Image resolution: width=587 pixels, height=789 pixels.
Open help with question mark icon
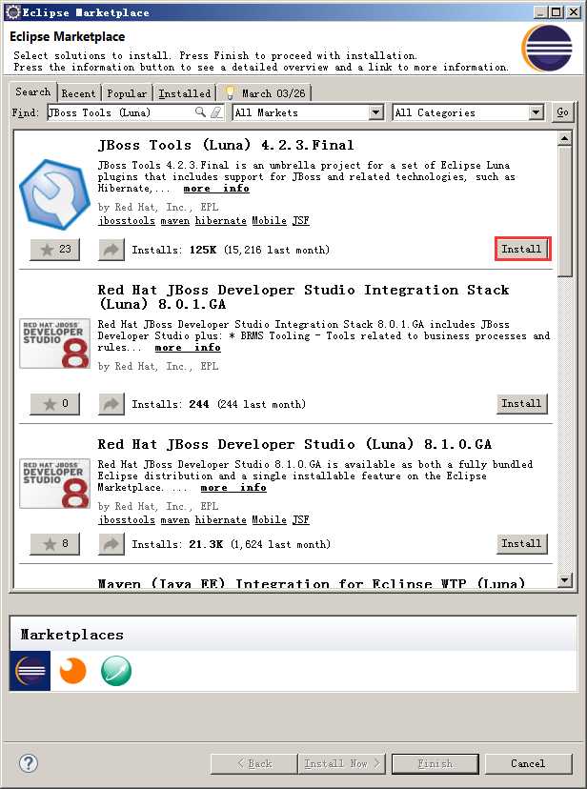(x=29, y=763)
